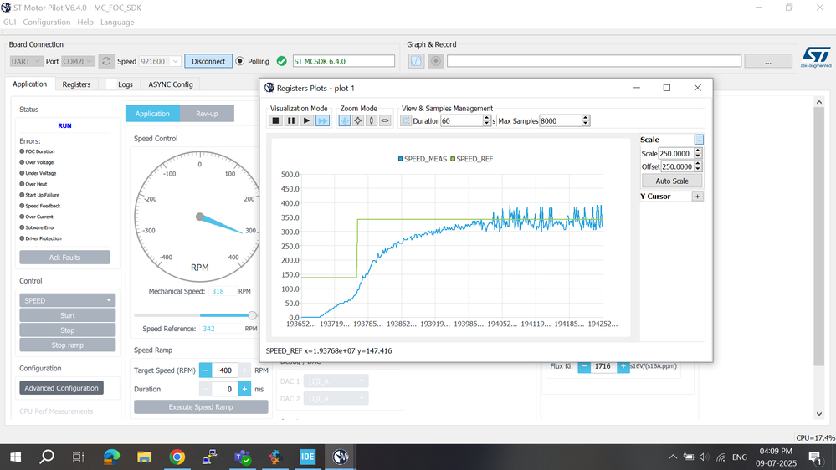Image resolution: width=836 pixels, height=470 pixels.
Task: Stop plot acquisition with the stop icon
Action: tap(275, 121)
